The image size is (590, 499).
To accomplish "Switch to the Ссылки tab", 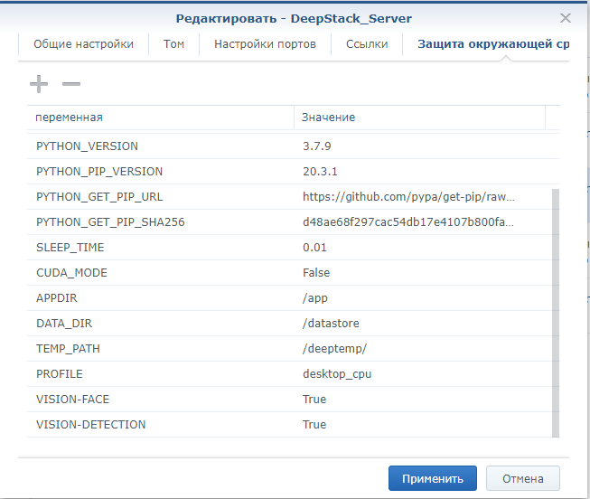I will pos(367,44).
